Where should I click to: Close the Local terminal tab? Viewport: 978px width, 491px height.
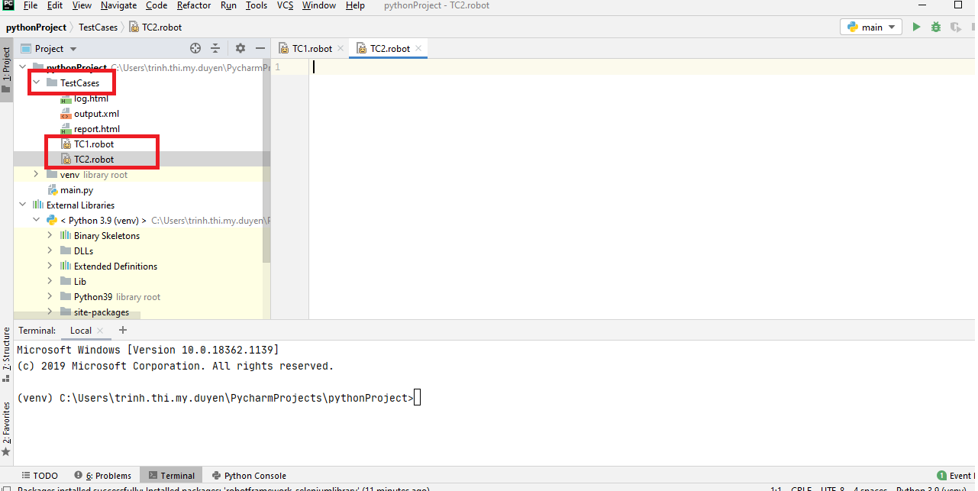(100, 331)
